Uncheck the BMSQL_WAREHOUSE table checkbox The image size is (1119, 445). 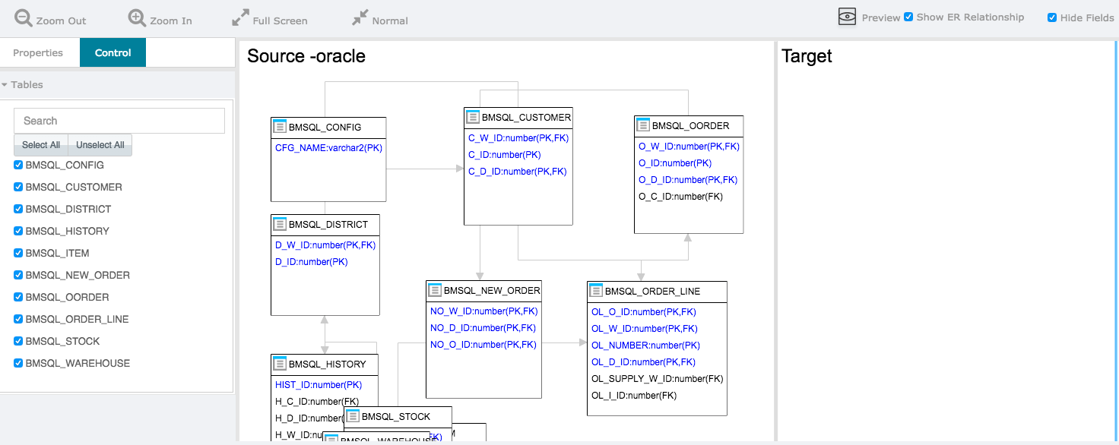tap(18, 363)
